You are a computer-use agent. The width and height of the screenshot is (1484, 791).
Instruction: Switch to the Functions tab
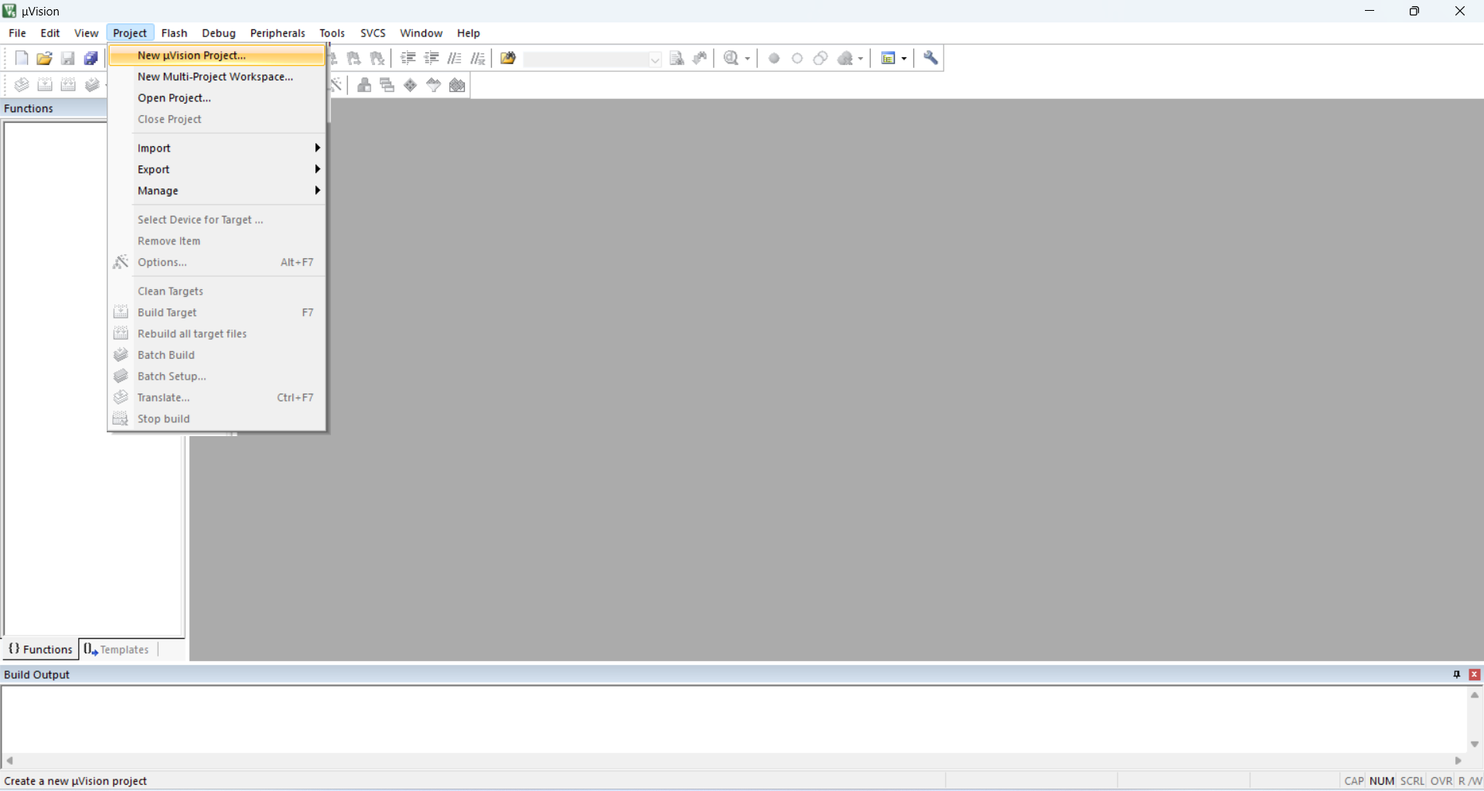click(x=40, y=650)
